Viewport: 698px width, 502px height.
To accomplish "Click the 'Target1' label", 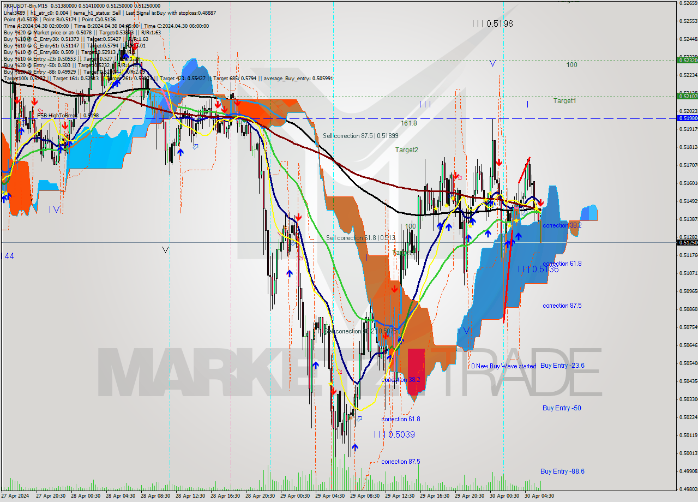I will (x=564, y=101).
